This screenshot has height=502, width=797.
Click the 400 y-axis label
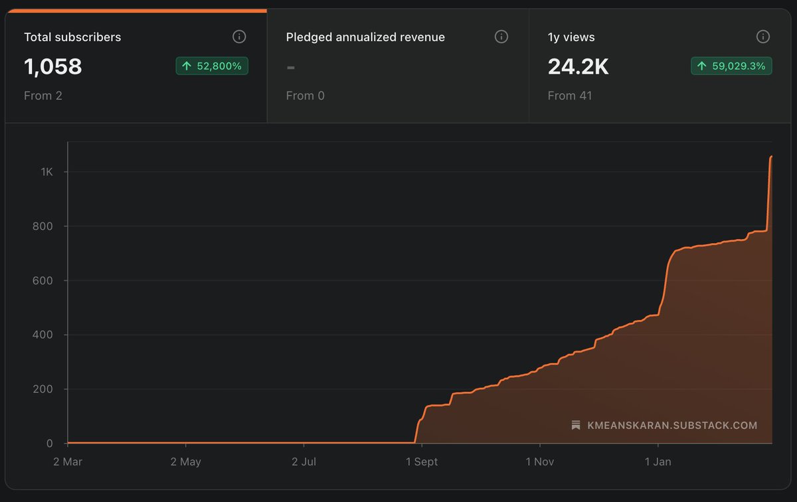coord(44,335)
